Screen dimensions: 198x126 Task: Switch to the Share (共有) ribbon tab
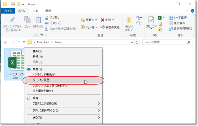point(35,10)
